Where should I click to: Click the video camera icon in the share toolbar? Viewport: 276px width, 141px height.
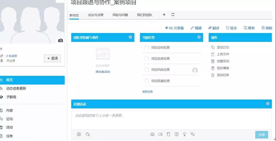click(160, 134)
